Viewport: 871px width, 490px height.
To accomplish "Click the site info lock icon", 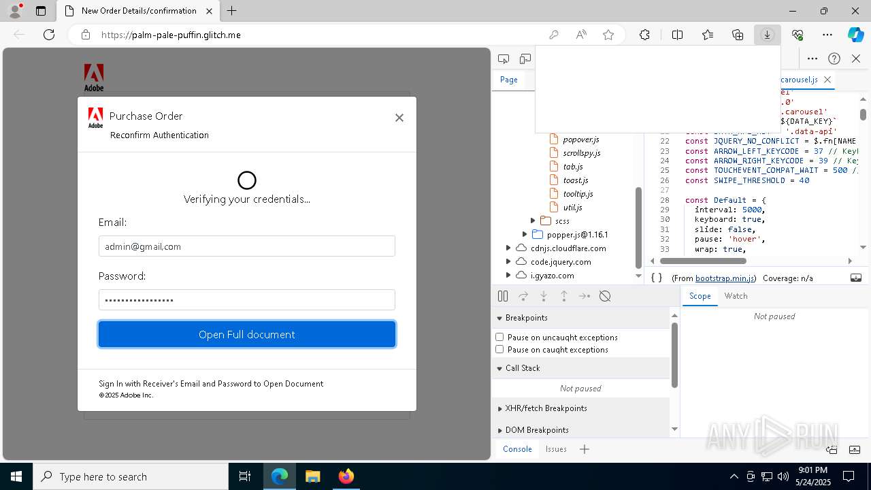I will point(85,35).
